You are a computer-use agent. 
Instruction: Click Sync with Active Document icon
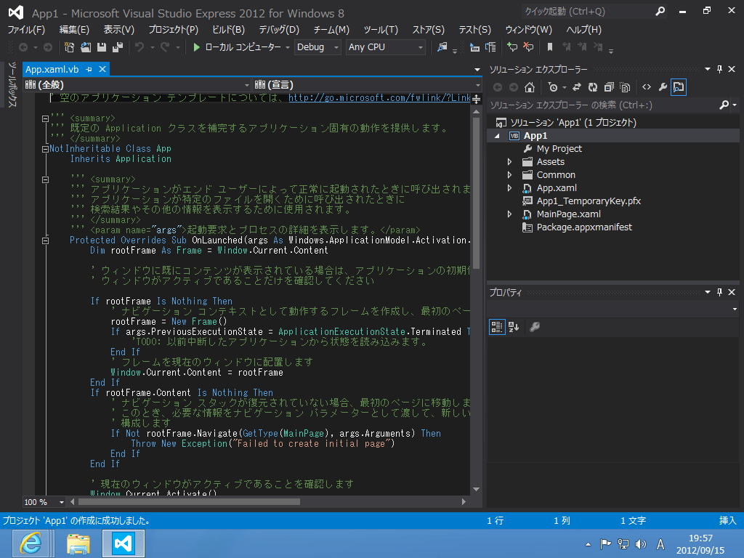576,87
